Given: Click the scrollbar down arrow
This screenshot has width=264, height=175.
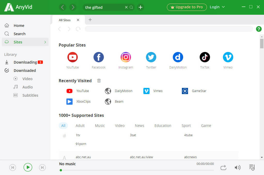Looking at the screenshot, I should pos(262,157).
